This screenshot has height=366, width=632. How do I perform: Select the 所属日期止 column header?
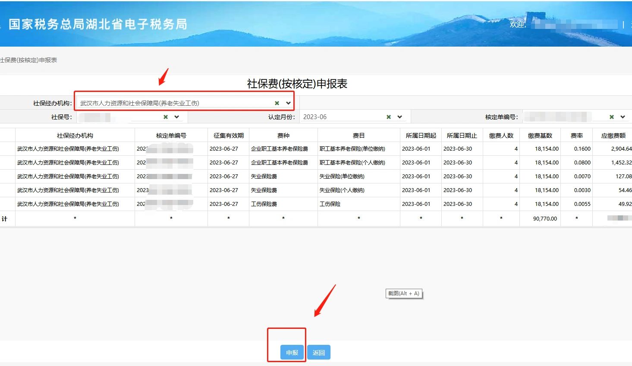[x=462, y=136]
